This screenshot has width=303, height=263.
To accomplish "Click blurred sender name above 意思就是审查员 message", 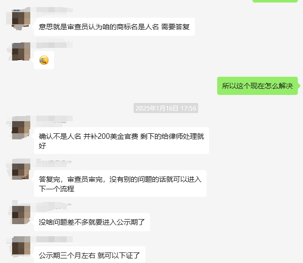I will [x=55, y=10].
